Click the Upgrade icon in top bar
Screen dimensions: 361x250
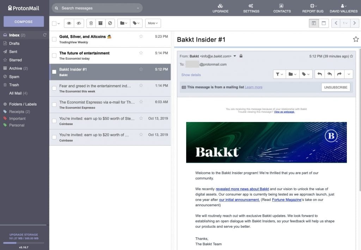(220, 6)
